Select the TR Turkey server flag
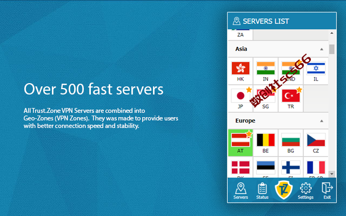 pyautogui.click(x=291, y=96)
